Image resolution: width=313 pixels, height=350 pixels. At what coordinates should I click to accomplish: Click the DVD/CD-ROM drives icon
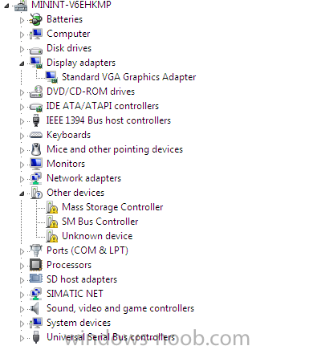[x=36, y=92]
